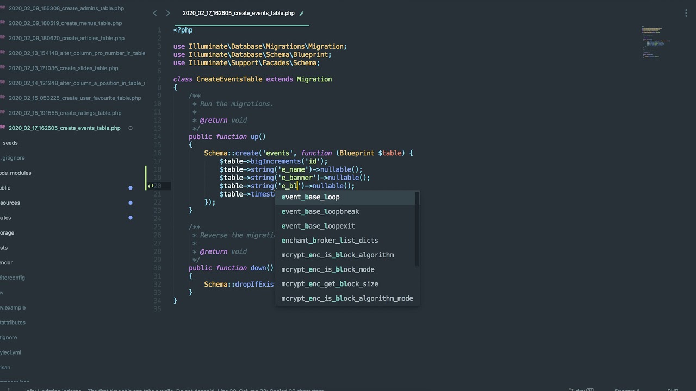696x391 pixels.
Task: Expand the seeds folder in sidebar
Action: pos(10,143)
